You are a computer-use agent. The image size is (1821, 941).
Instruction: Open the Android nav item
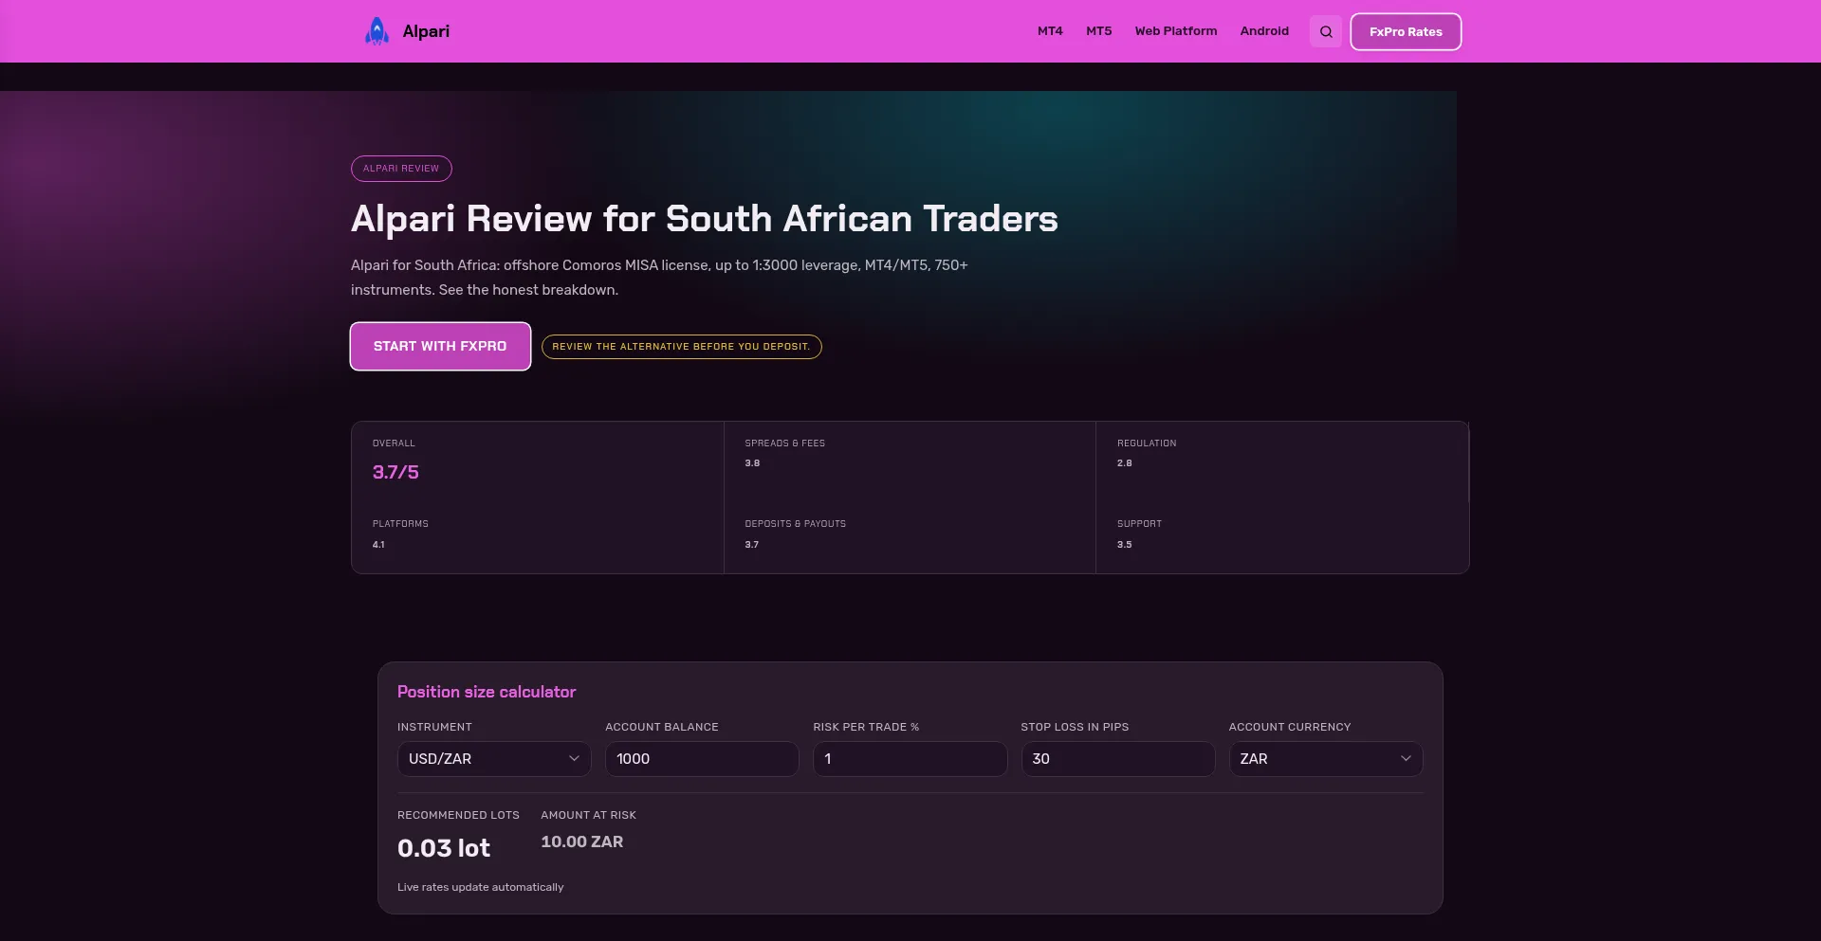(x=1264, y=31)
